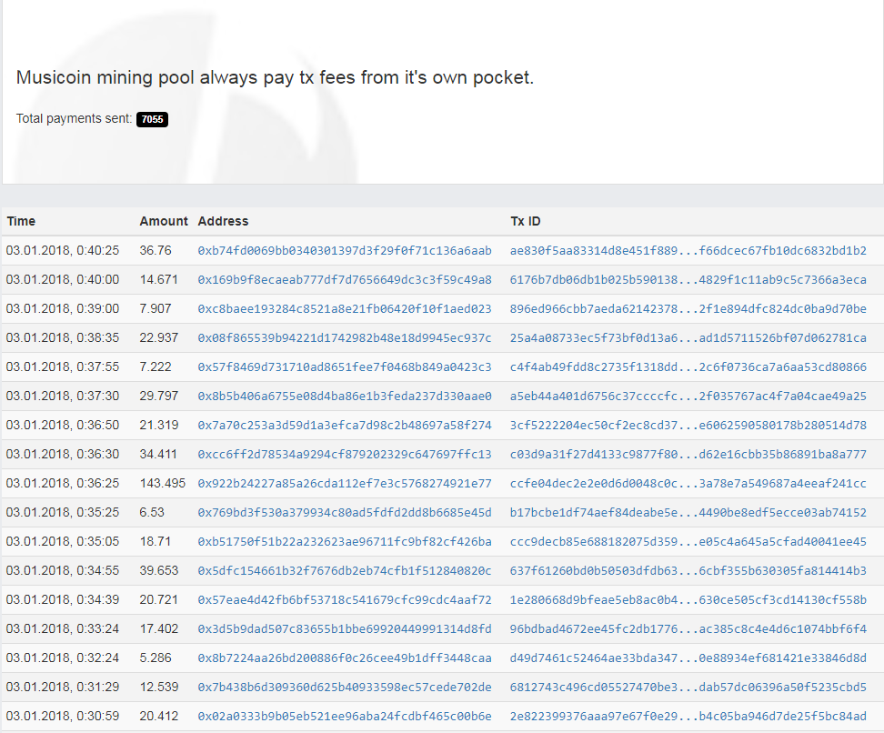View transaction starting with b17bcbe1df74aef84deabe5e
884x733 pixels.
tap(688, 512)
